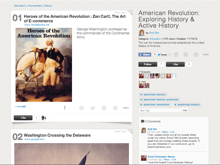
Task: Open www.floridabooks.net source link
Action: point(37,25)
